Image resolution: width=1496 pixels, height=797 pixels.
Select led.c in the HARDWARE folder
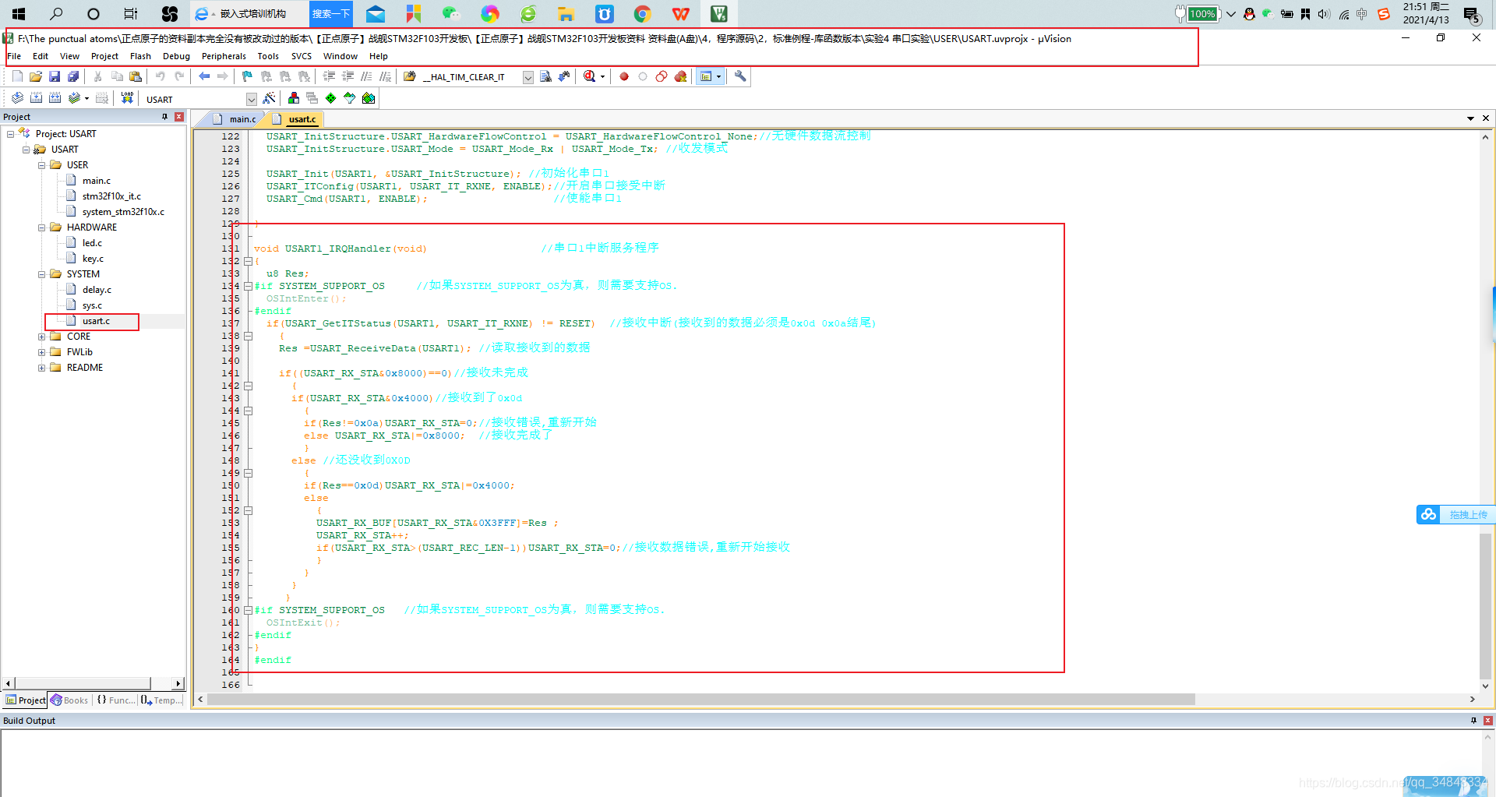coord(92,243)
